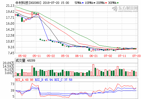141x99 pixels.
Task: Click the 14.29 price axis label
Action: pyautogui.click(x=10, y=30)
